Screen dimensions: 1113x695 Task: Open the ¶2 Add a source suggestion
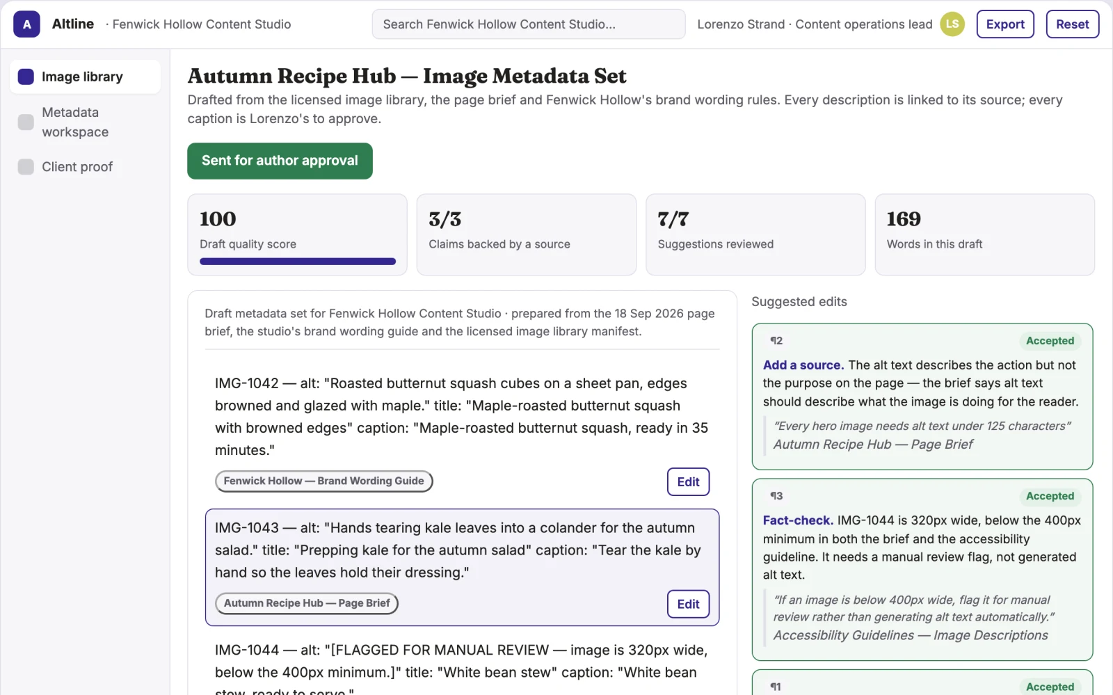pyautogui.click(x=922, y=397)
